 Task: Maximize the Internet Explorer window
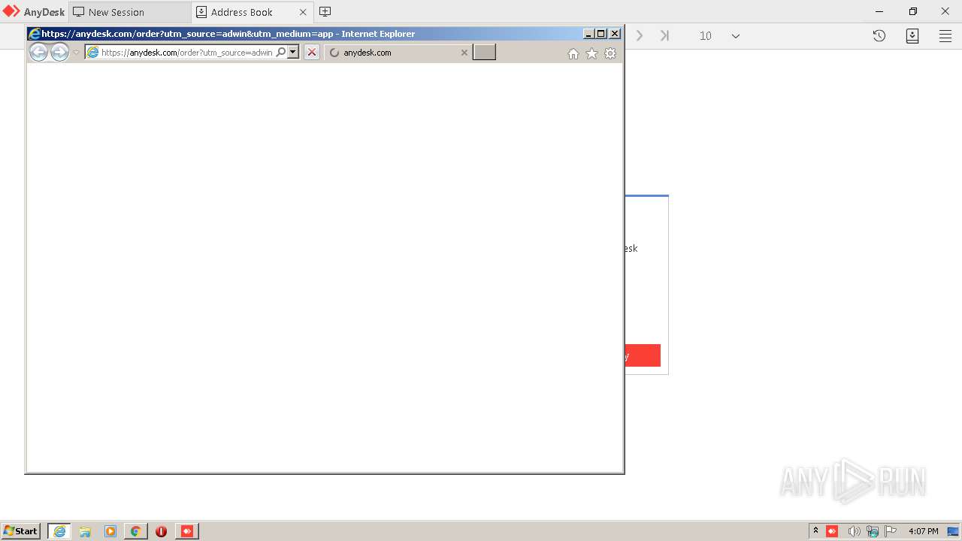click(x=600, y=34)
